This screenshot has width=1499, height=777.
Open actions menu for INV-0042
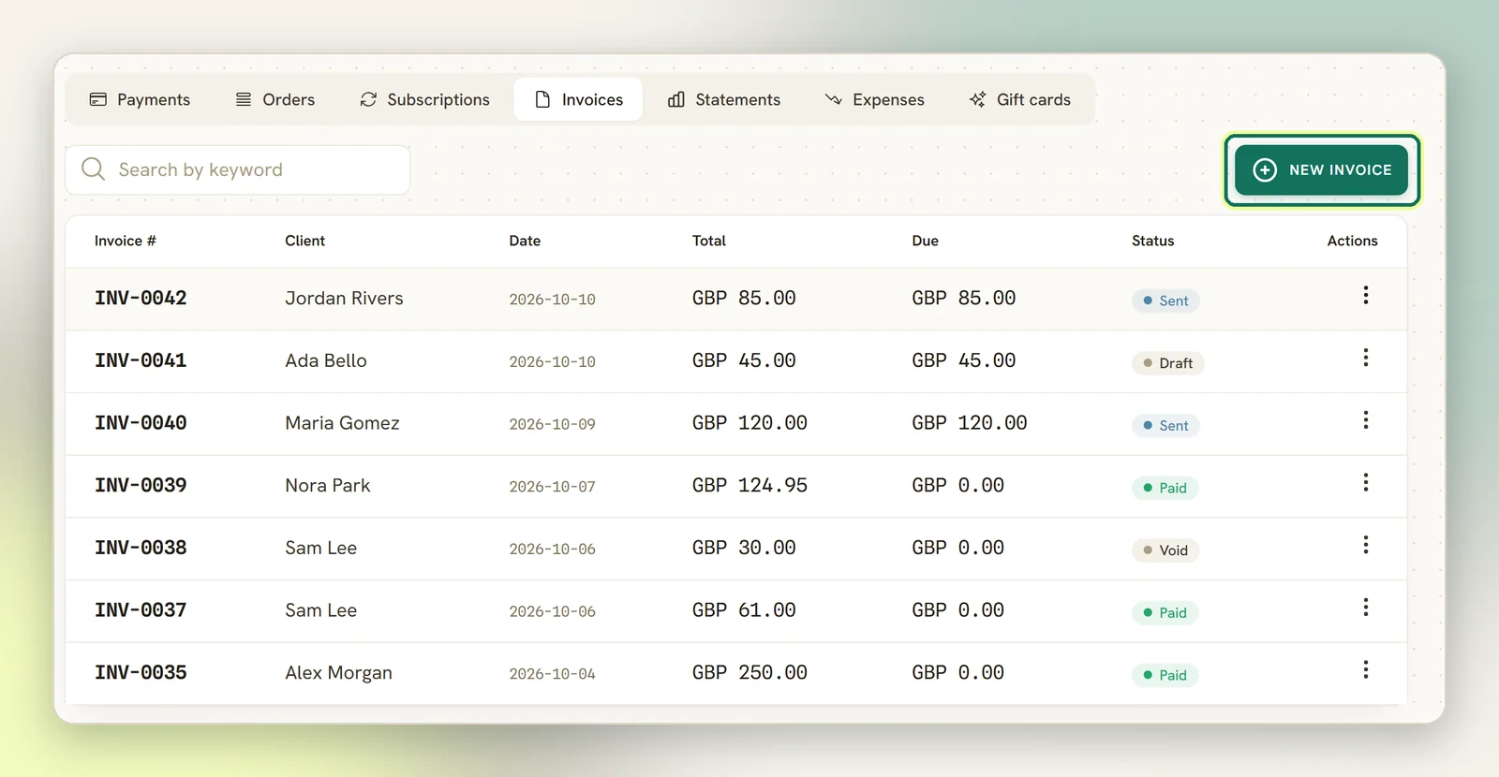point(1365,296)
